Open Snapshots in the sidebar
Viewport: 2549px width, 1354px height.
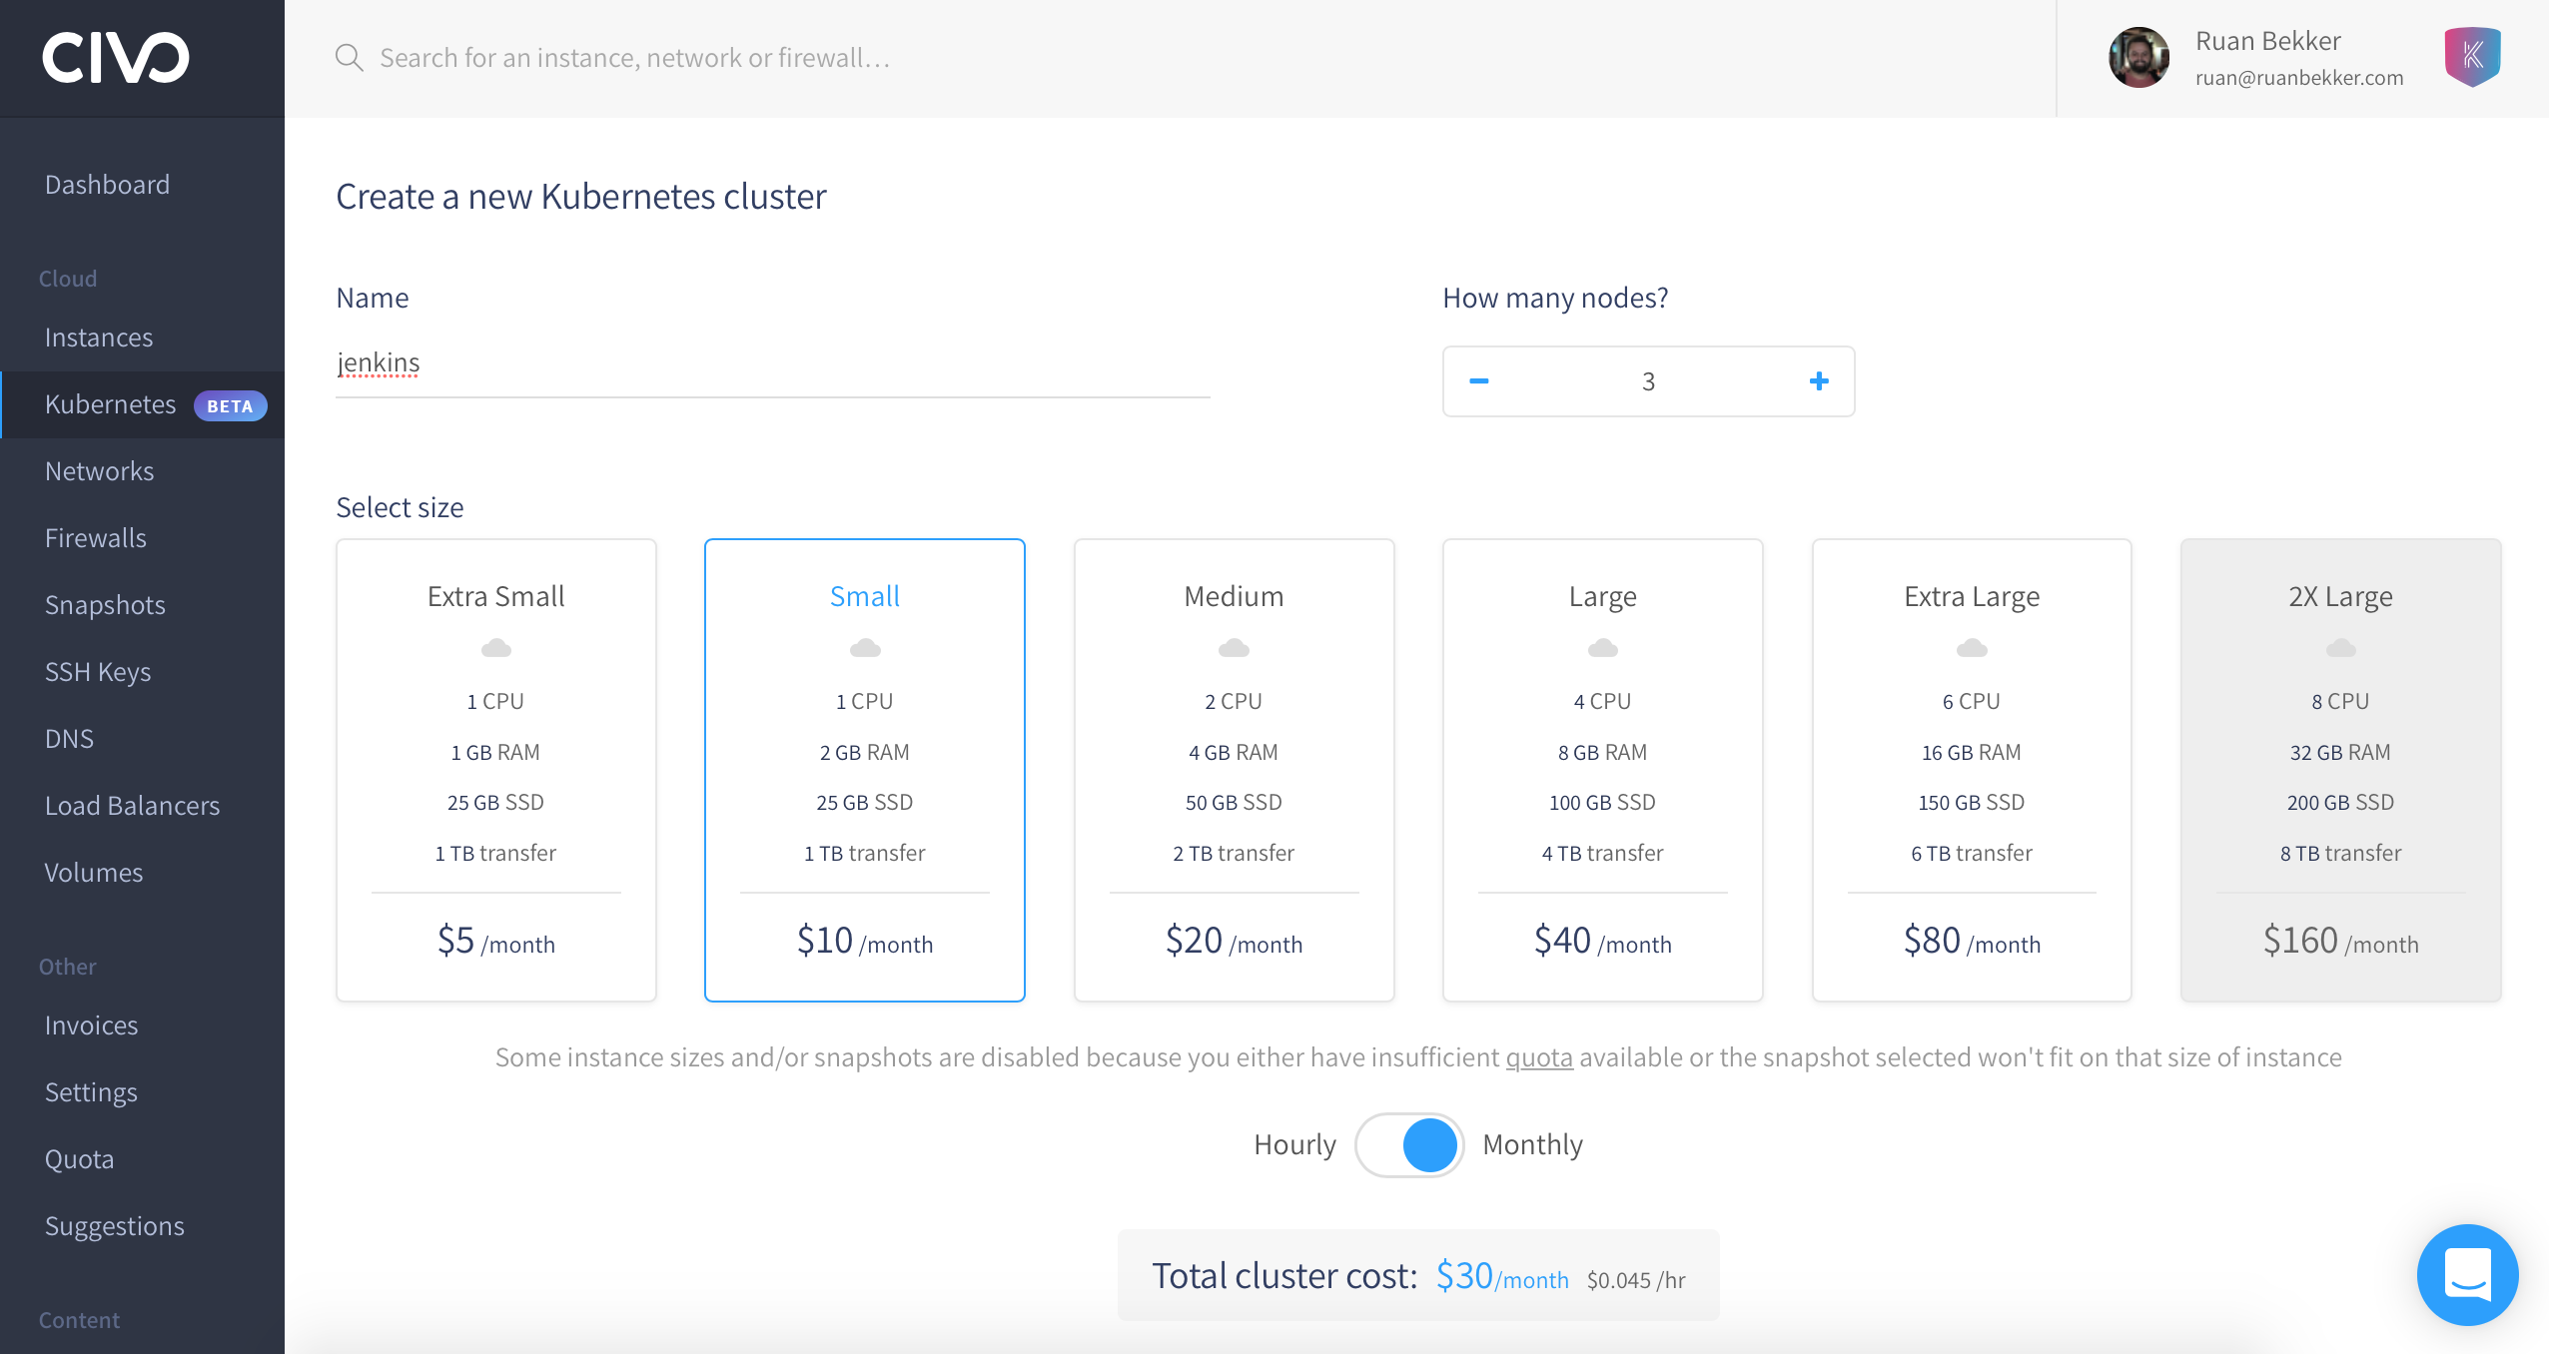(105, 605)
